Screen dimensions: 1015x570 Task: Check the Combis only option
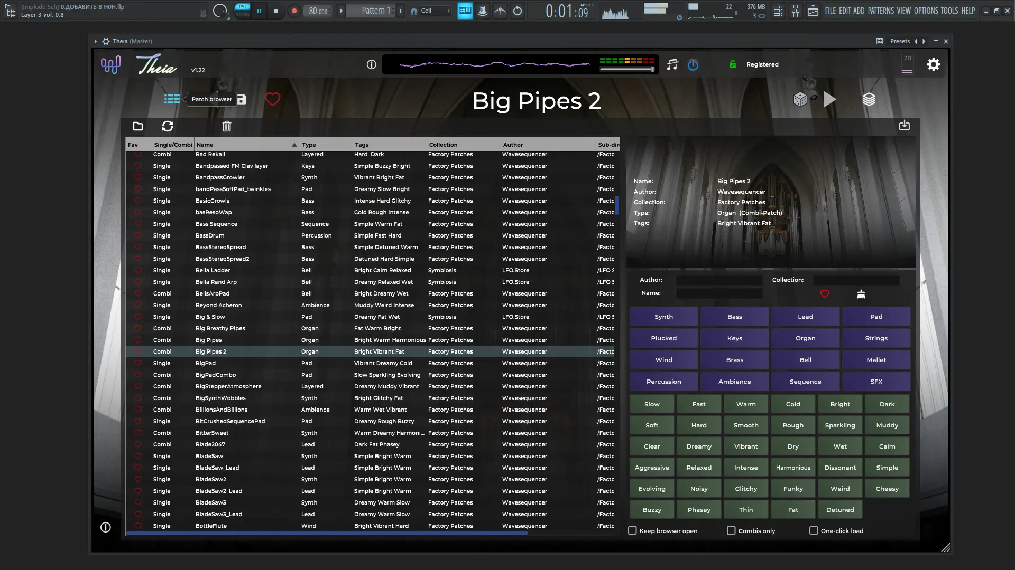coord(731,530)
